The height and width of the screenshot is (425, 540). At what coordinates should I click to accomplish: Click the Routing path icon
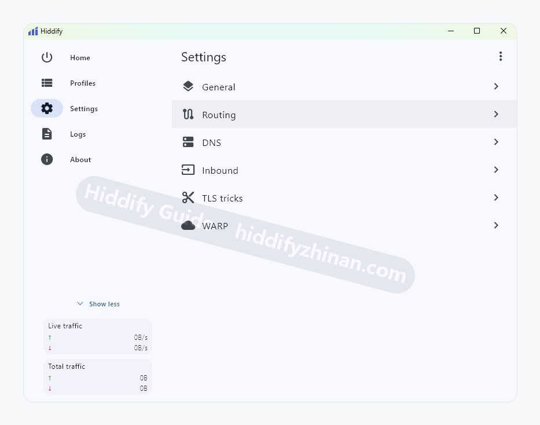(x=188, y=114)
